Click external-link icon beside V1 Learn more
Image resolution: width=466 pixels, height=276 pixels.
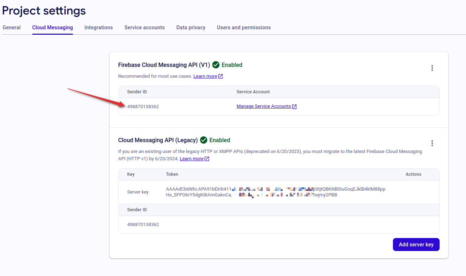tap(220, 76)
